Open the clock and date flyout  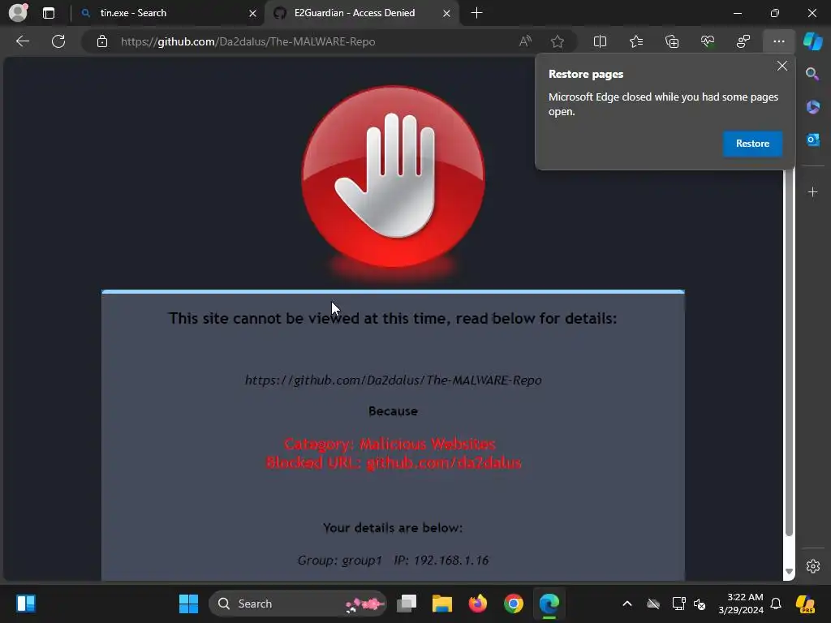(741, 604)
